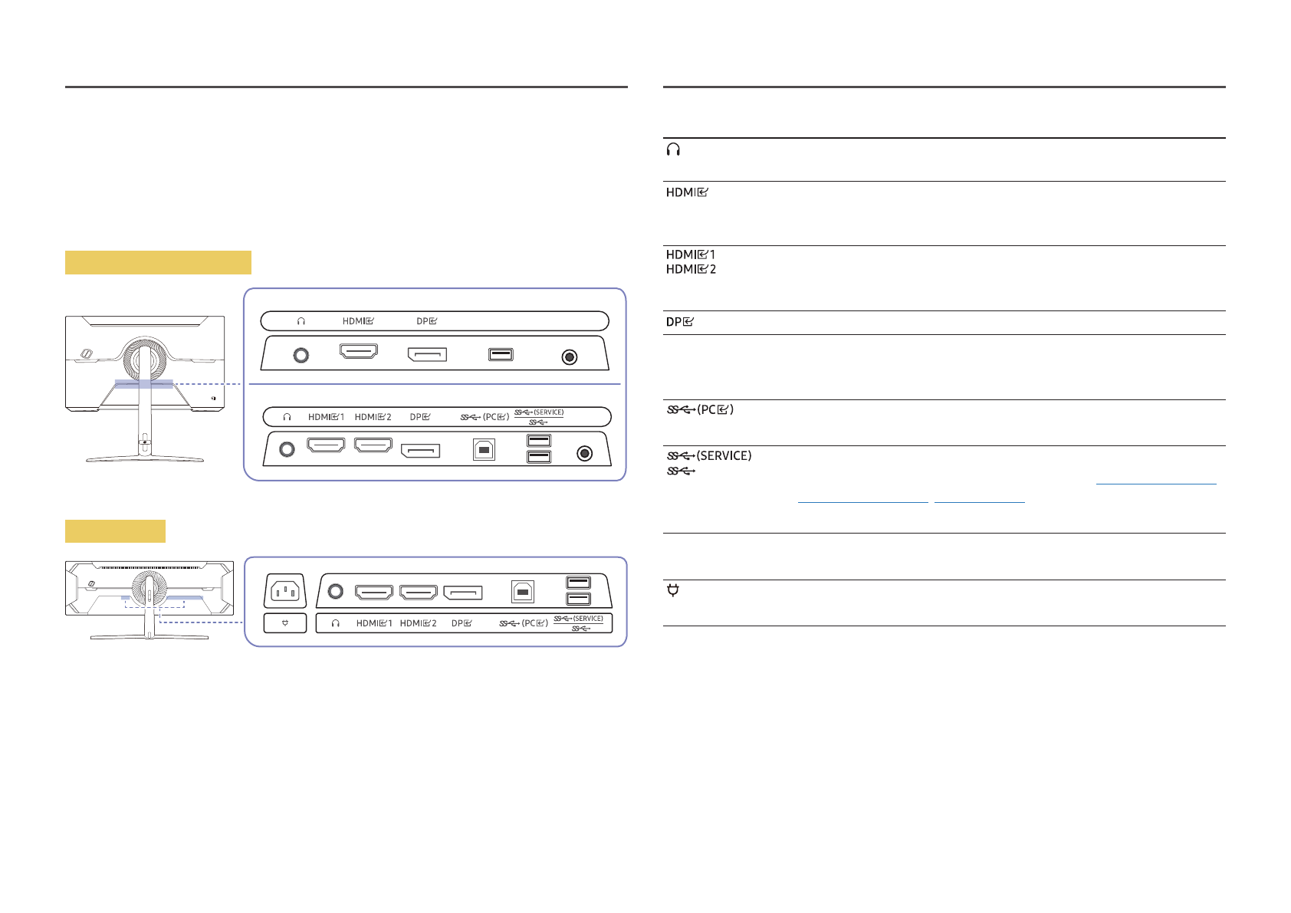
Task: Click the longer yellow heading bar above first diagram
Action: tap(158, 262)
